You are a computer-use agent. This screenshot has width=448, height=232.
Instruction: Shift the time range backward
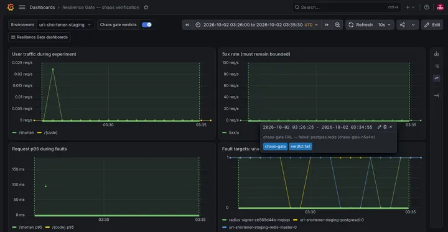pyautogui.click(x=187, y=25)
